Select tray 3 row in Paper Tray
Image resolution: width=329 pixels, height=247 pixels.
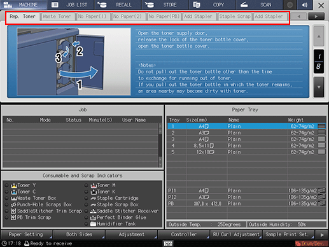pyautogui.click(x=247, y=139)
